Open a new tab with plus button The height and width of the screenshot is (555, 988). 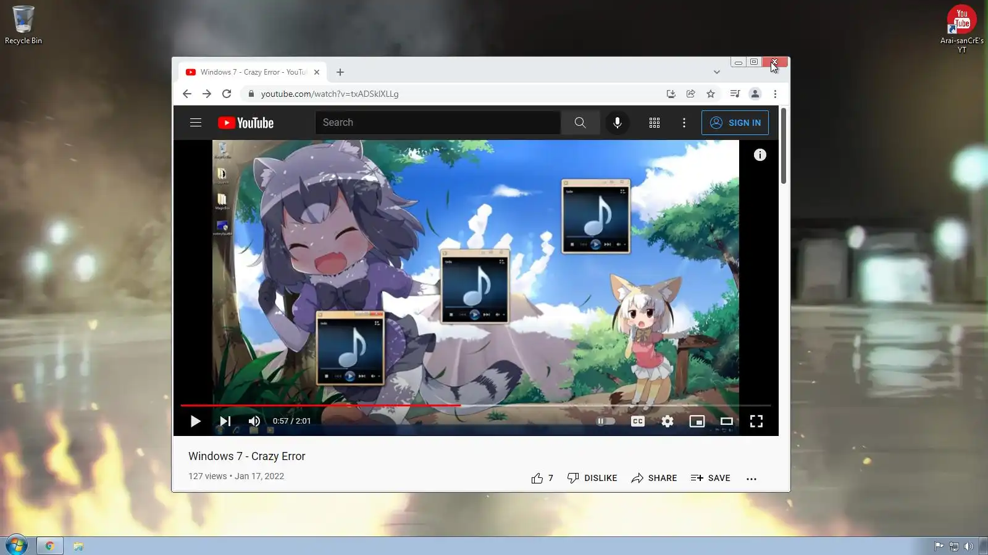pos(340,72)
